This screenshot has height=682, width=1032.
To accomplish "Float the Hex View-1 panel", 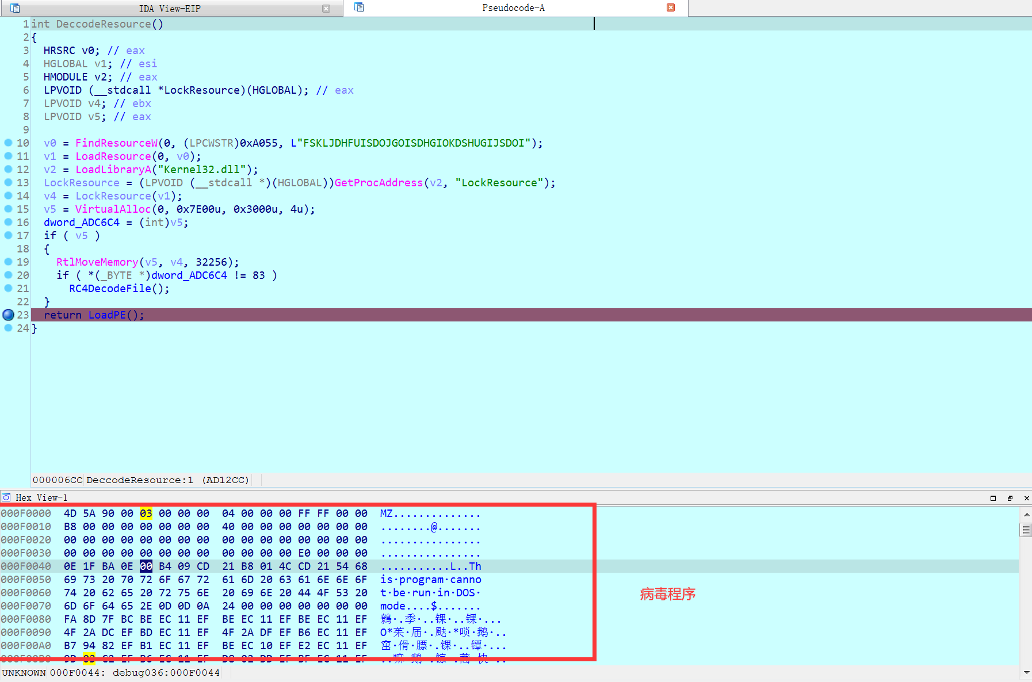I will point(1010,498).
